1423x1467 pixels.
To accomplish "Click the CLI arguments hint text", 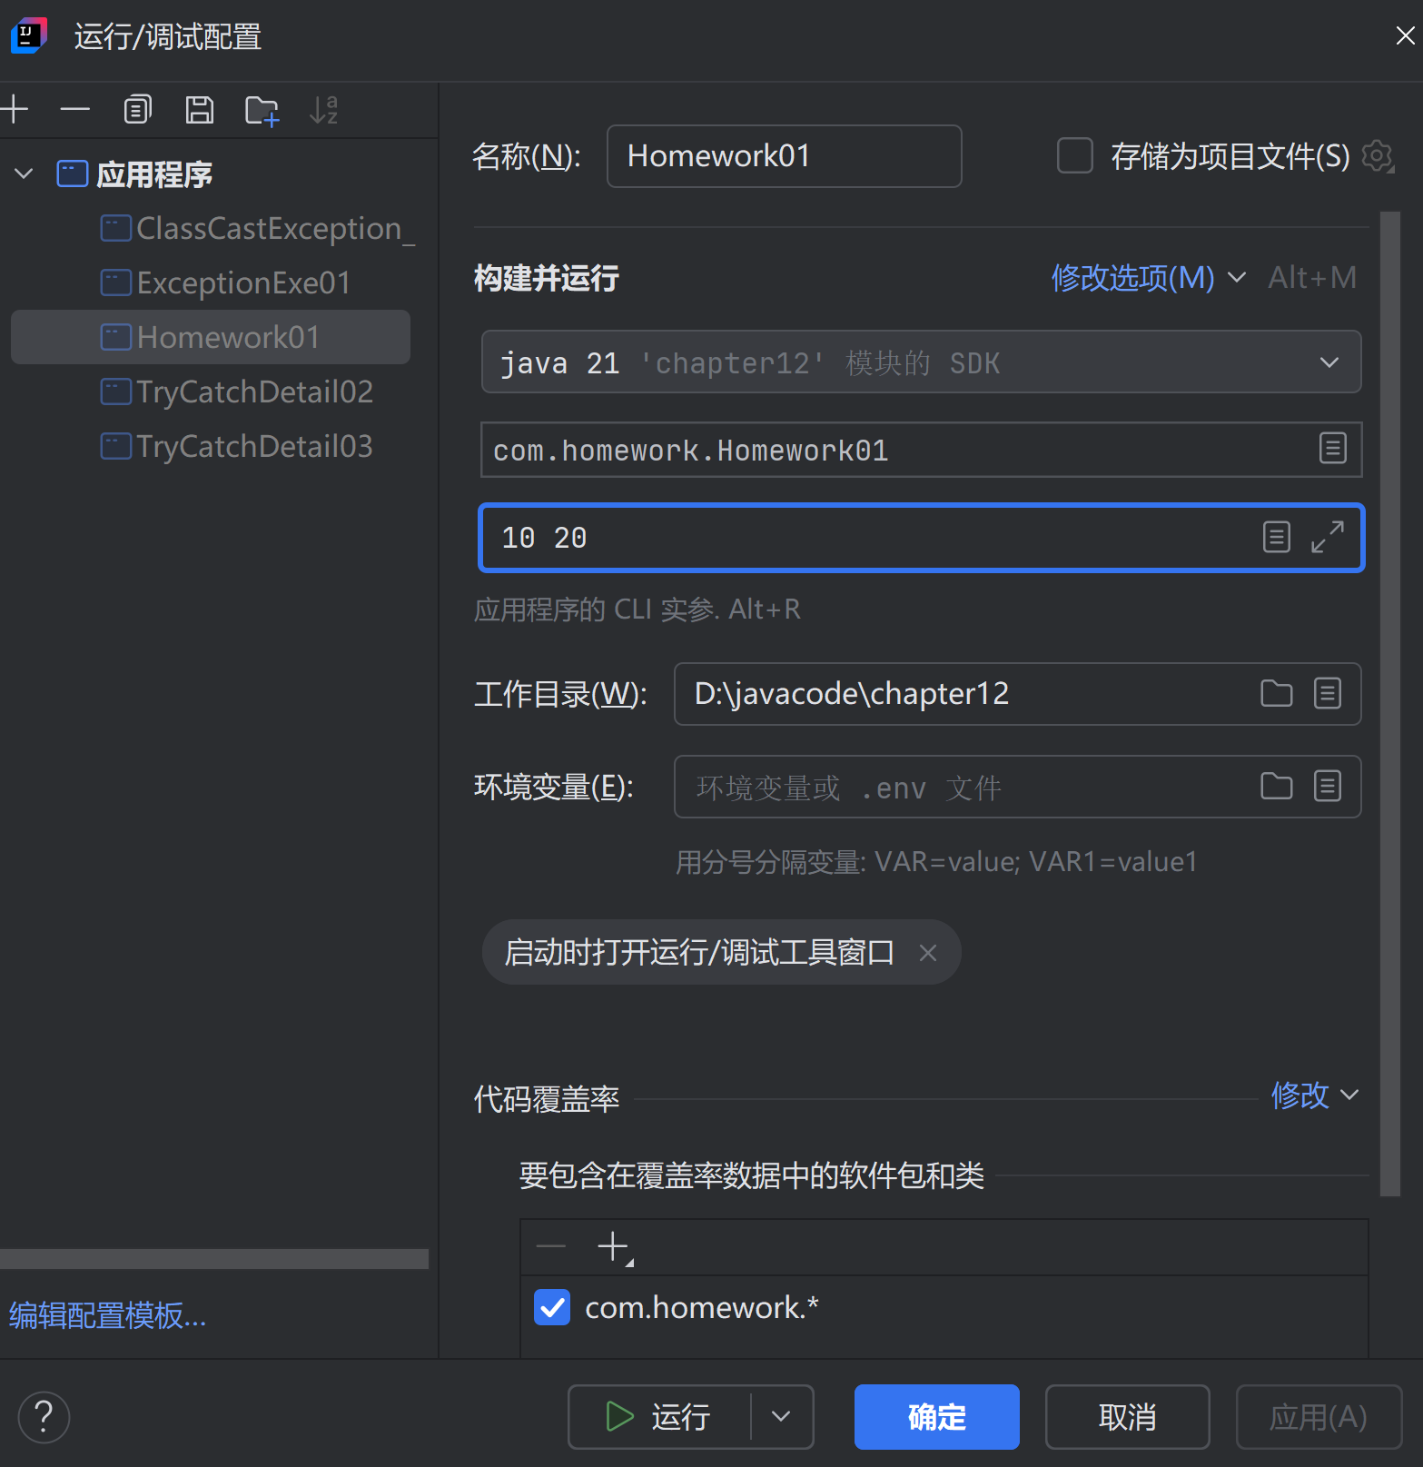I will [x=637, y=609].
